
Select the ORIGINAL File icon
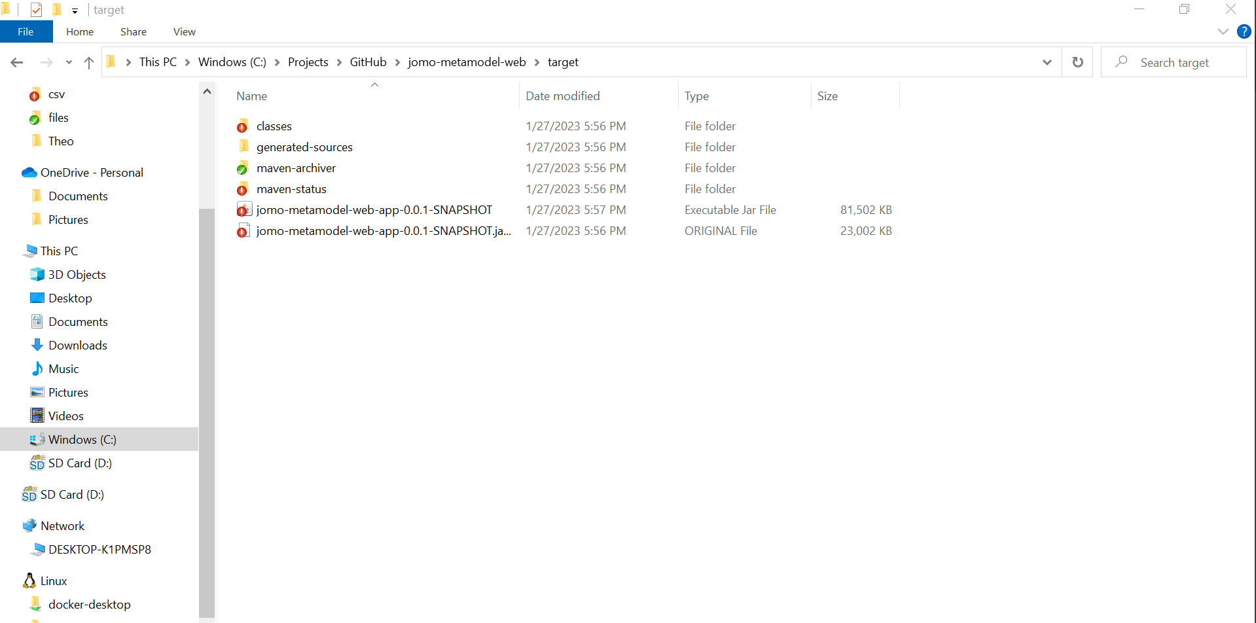[243, 231]
